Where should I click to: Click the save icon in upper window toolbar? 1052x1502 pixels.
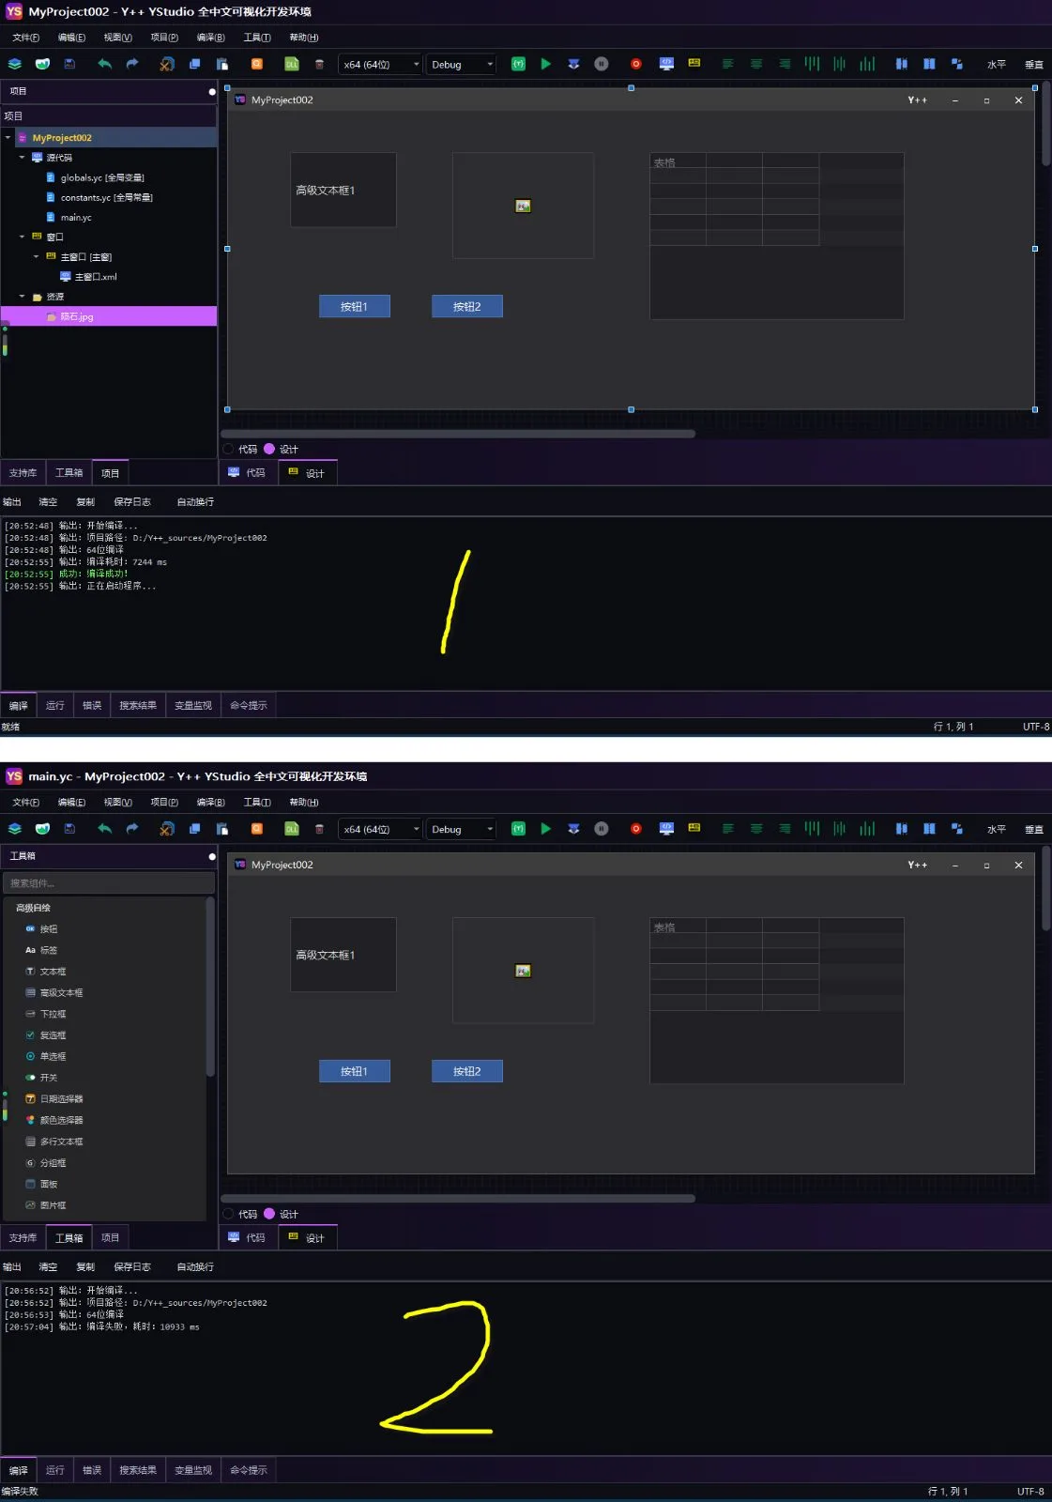69,64
